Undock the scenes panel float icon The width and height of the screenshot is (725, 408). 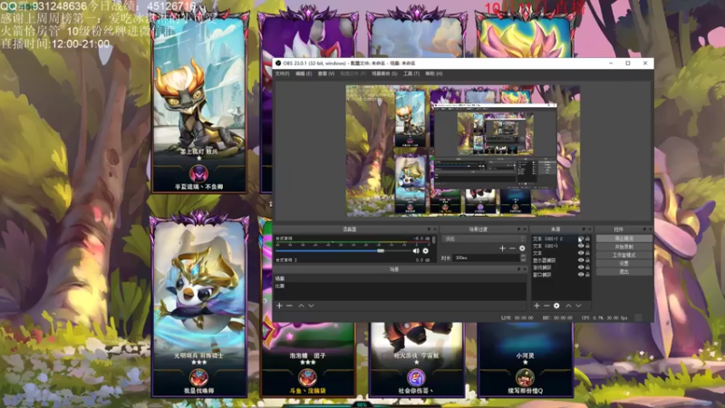pos(518,269)
